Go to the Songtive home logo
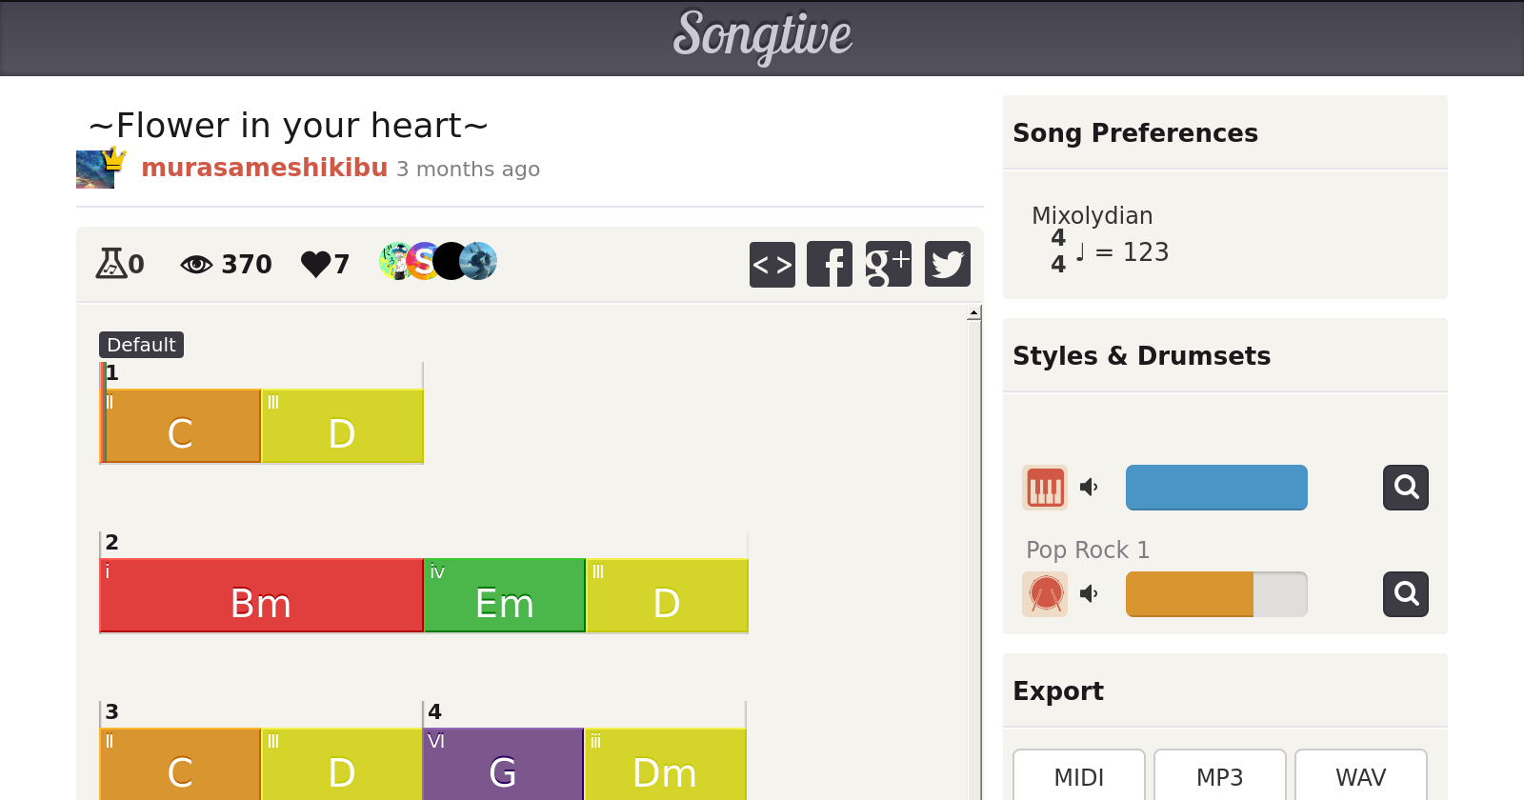1524x800 pixels. click(762, 36)
